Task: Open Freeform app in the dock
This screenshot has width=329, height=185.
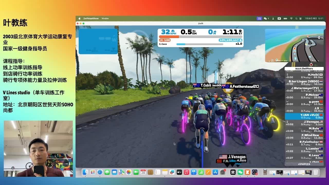Action: pos(172,172)
